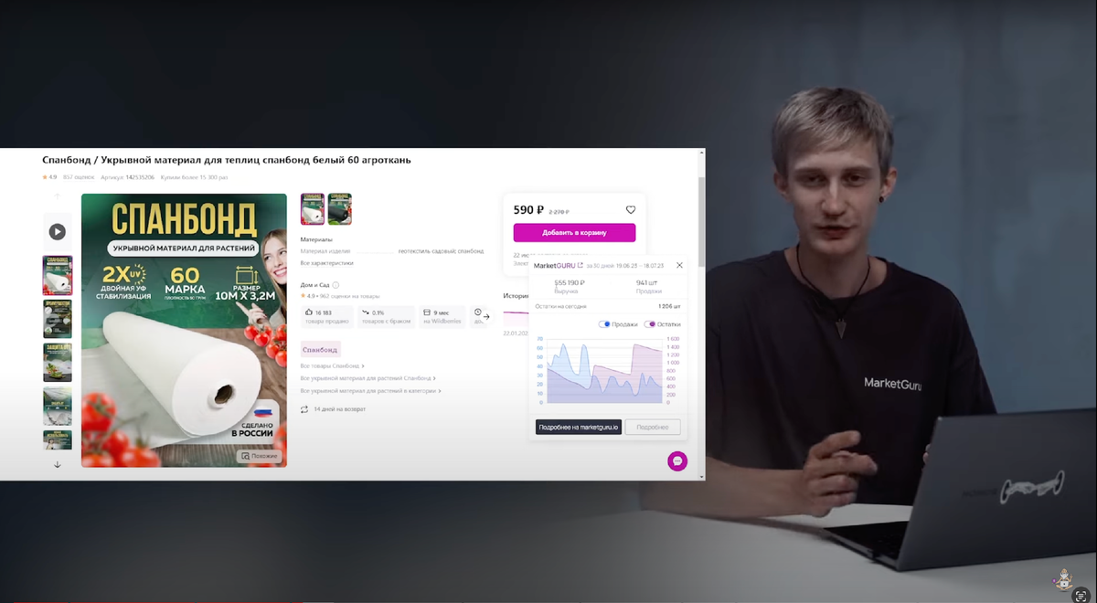Select the second dark green gallery thumbnail
Image resolution: width=1097 pixels, height=603 pixels.
point(57,319)
